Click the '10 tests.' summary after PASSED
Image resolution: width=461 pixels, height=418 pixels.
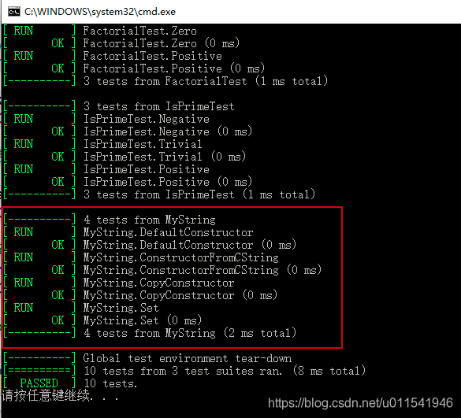point(110,383)
